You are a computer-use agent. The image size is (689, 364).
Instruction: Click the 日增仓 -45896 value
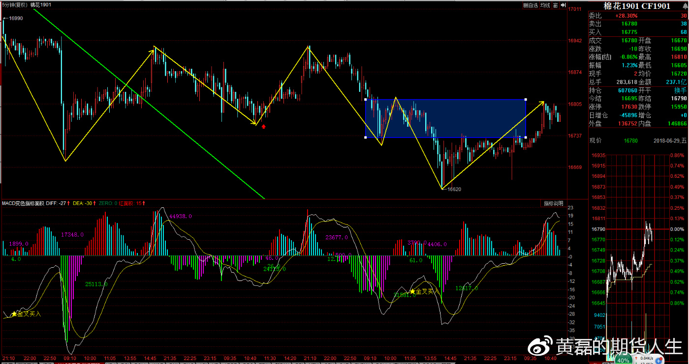click(627, 115)
